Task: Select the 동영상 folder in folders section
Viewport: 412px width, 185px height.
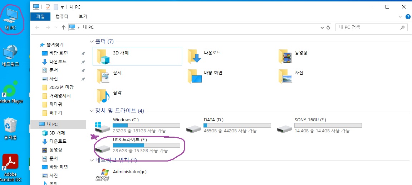Action: coord(294,56)
